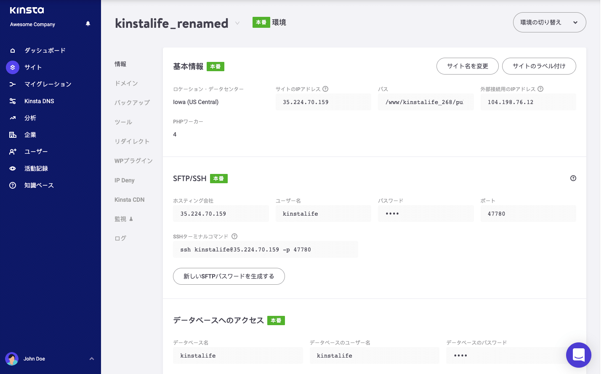Click the サイトのラベル付け button

[x=539, y=66]
